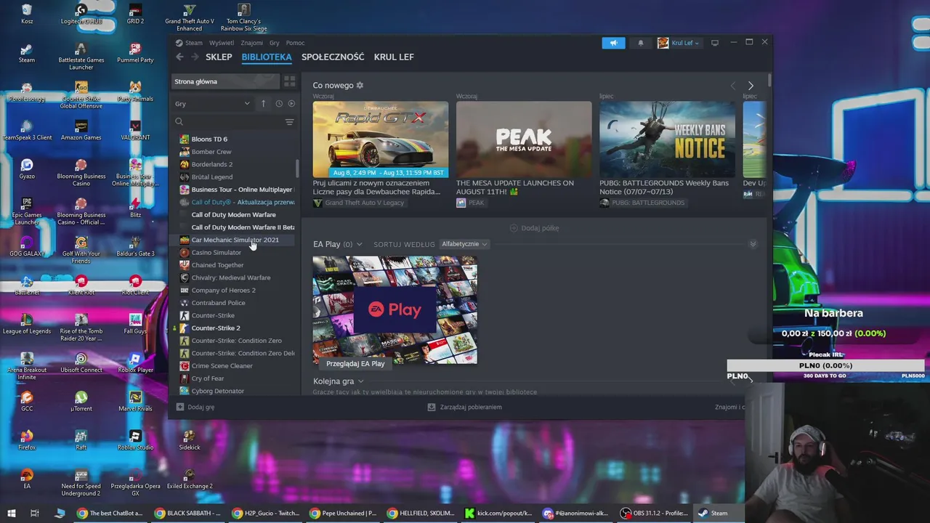
Task: Switch to OBS 31.1.2 taskbar button
Action: (x=654, y=513)
